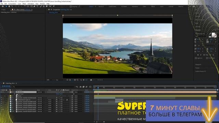Open the parent dropdown of the Letterbox layer
219x123 pixels.
pos(79,92)
